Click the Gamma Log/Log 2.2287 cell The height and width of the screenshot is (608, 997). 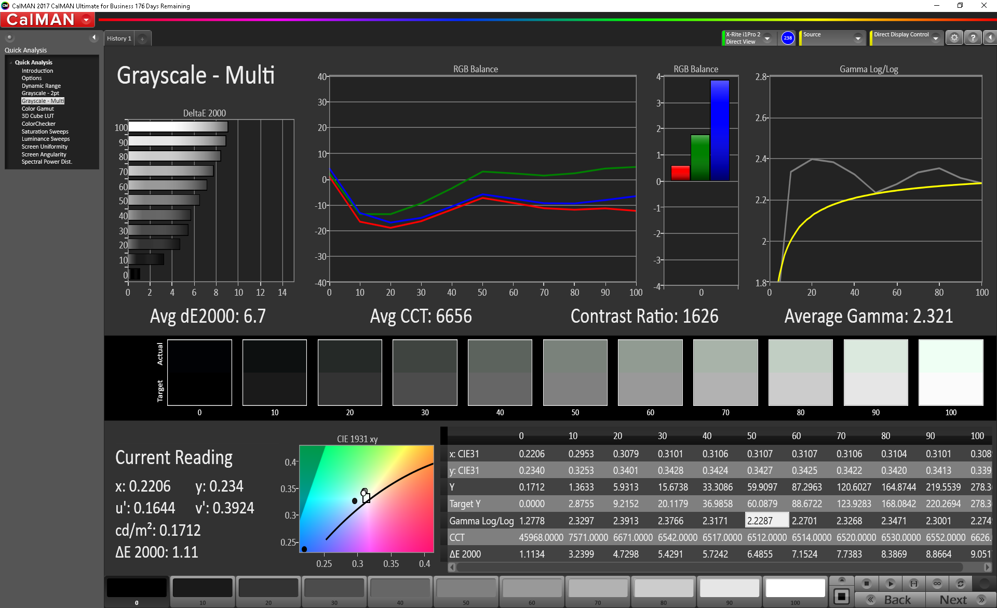pyautogui.click(x=766, y=520)
